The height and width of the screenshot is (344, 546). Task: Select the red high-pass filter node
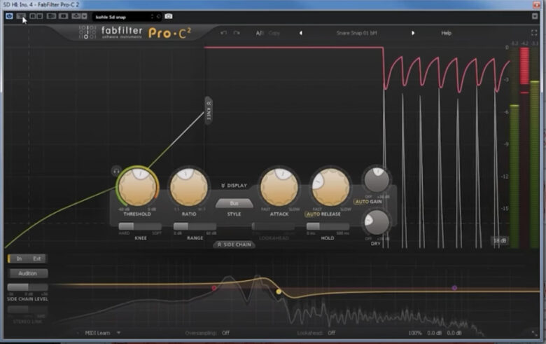pyautogui.click(x=213, y=288)
